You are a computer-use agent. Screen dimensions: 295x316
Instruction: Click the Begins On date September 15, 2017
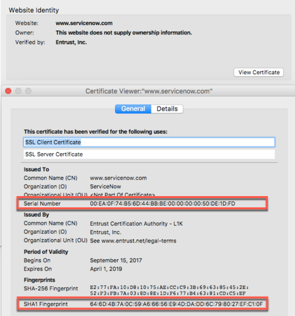pos(116,260)
